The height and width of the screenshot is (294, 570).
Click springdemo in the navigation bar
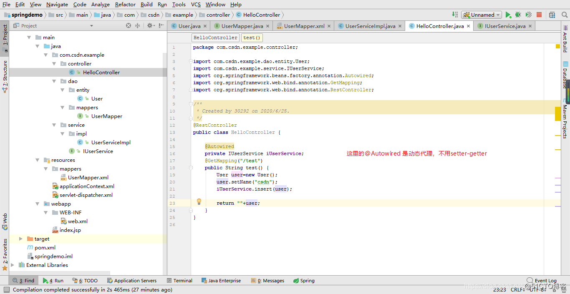[x=23, y=15]
